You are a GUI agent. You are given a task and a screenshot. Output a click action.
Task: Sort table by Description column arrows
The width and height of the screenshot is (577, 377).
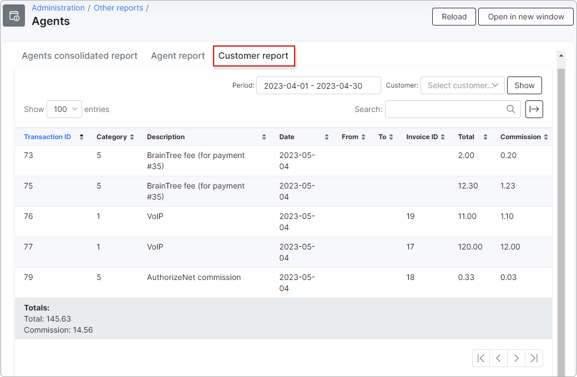(264, 137)
